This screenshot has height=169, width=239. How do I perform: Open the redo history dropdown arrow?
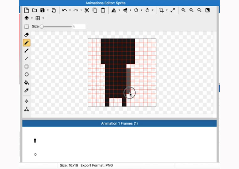click(81, 10)
